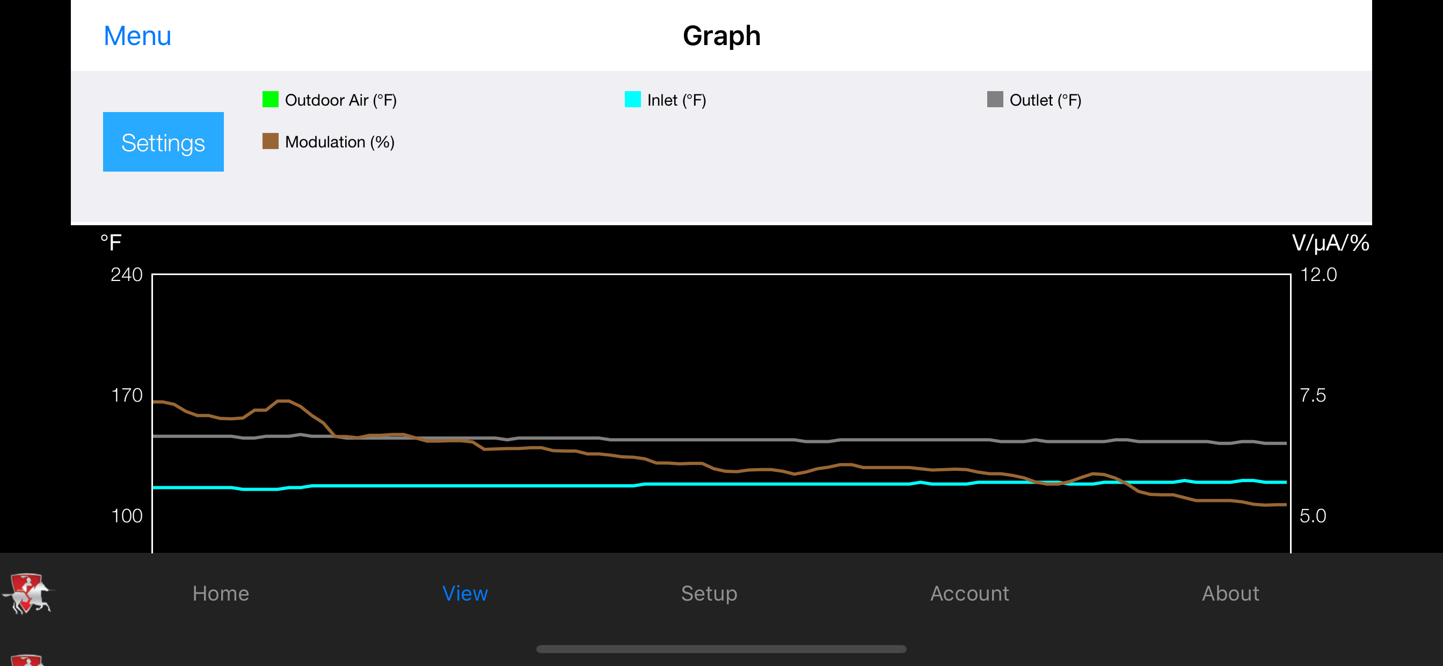Select the Modulation (%) legend label
This screenshot has height=666, width=1443.
click(x=340, y=142)
